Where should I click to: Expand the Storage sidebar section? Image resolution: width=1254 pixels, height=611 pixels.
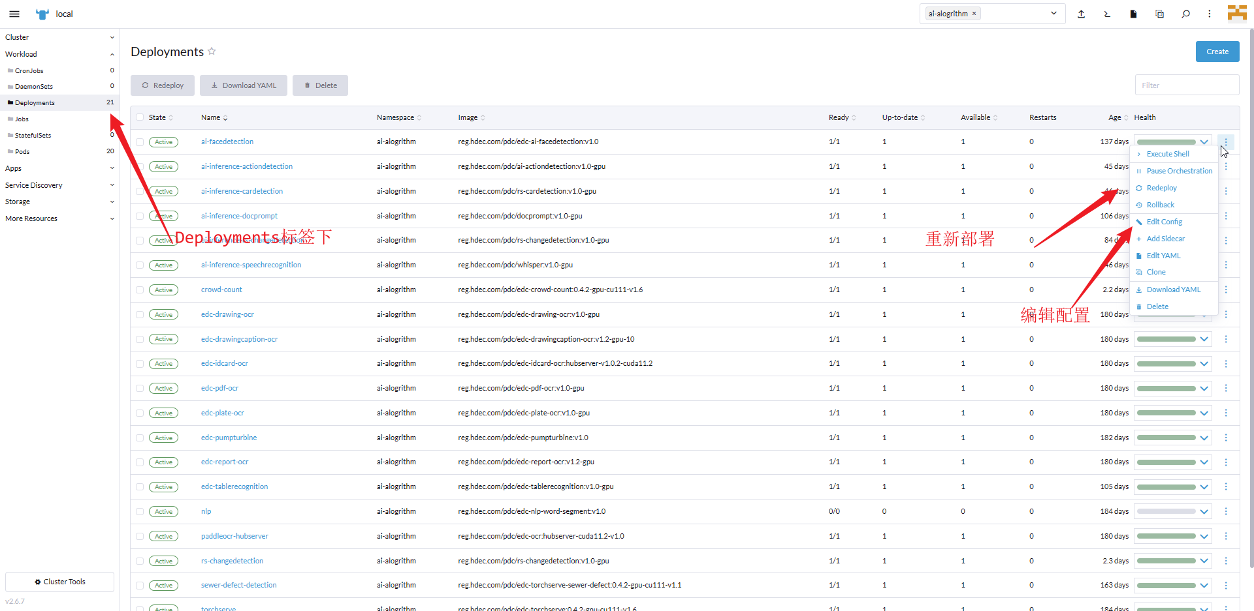pos(112,201)
